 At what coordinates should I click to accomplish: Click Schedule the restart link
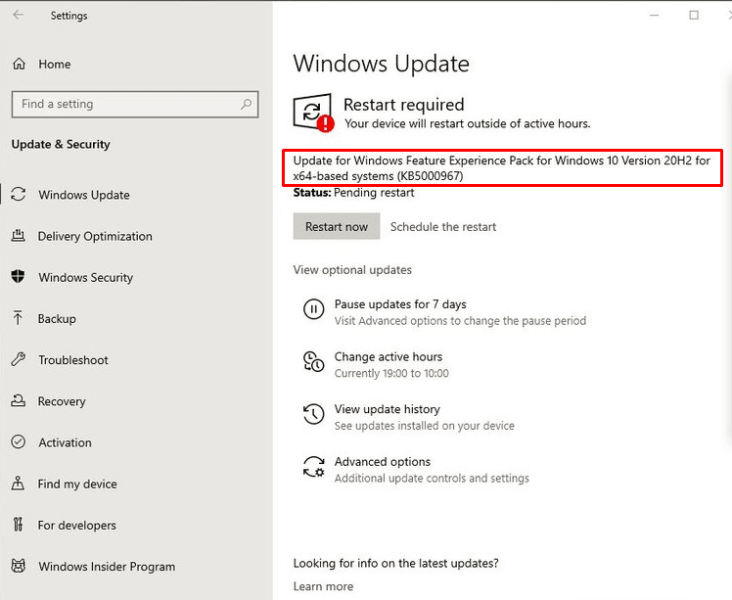(x=443, y=226)
